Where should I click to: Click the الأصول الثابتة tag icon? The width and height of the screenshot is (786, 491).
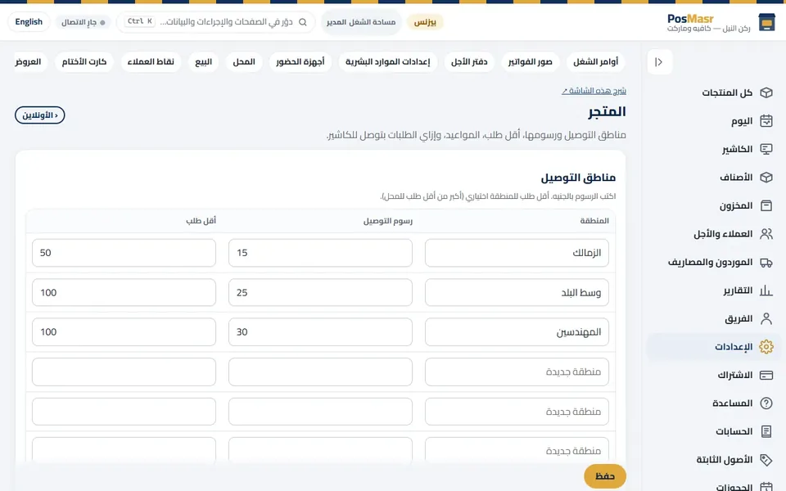tap(766, 459)
